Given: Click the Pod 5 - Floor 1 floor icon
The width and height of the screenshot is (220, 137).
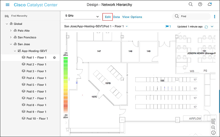Looking at the screenshot, I should coord(23,85).
